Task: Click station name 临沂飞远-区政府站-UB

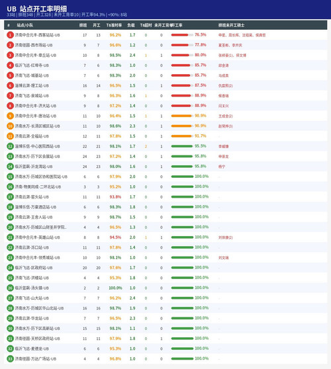Action: (x=34, y=268)
